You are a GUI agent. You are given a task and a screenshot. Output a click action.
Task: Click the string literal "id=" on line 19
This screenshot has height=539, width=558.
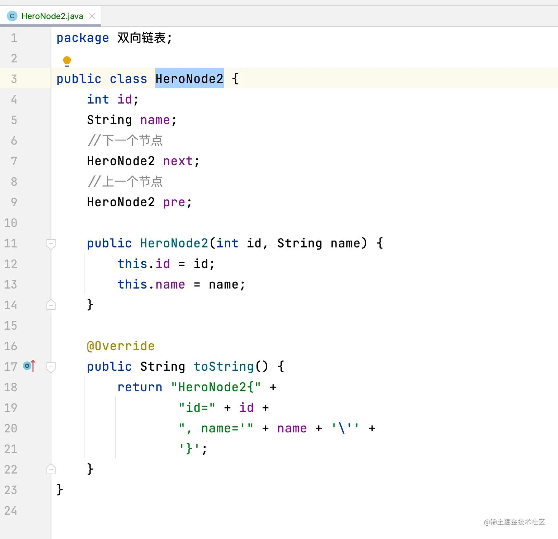tap(197, 408)
